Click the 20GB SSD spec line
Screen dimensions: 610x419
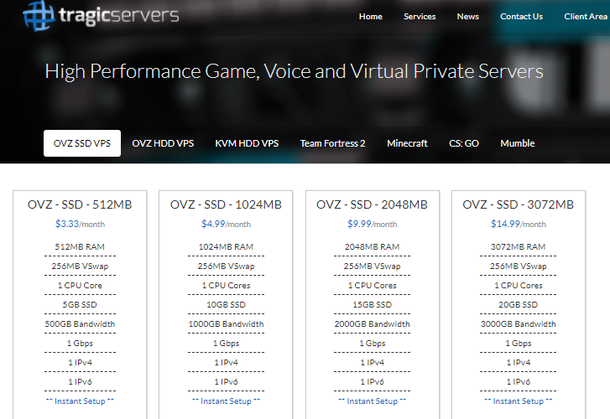519,305
